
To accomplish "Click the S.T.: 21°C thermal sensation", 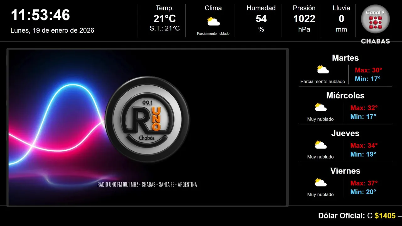I will [165, 28].
